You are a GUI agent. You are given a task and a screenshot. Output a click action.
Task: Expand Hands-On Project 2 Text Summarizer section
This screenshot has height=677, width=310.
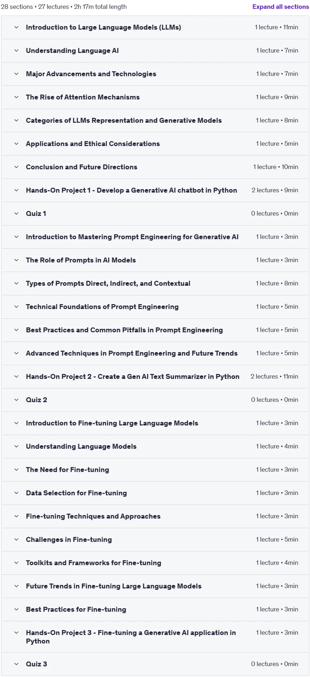pos(155,376)
